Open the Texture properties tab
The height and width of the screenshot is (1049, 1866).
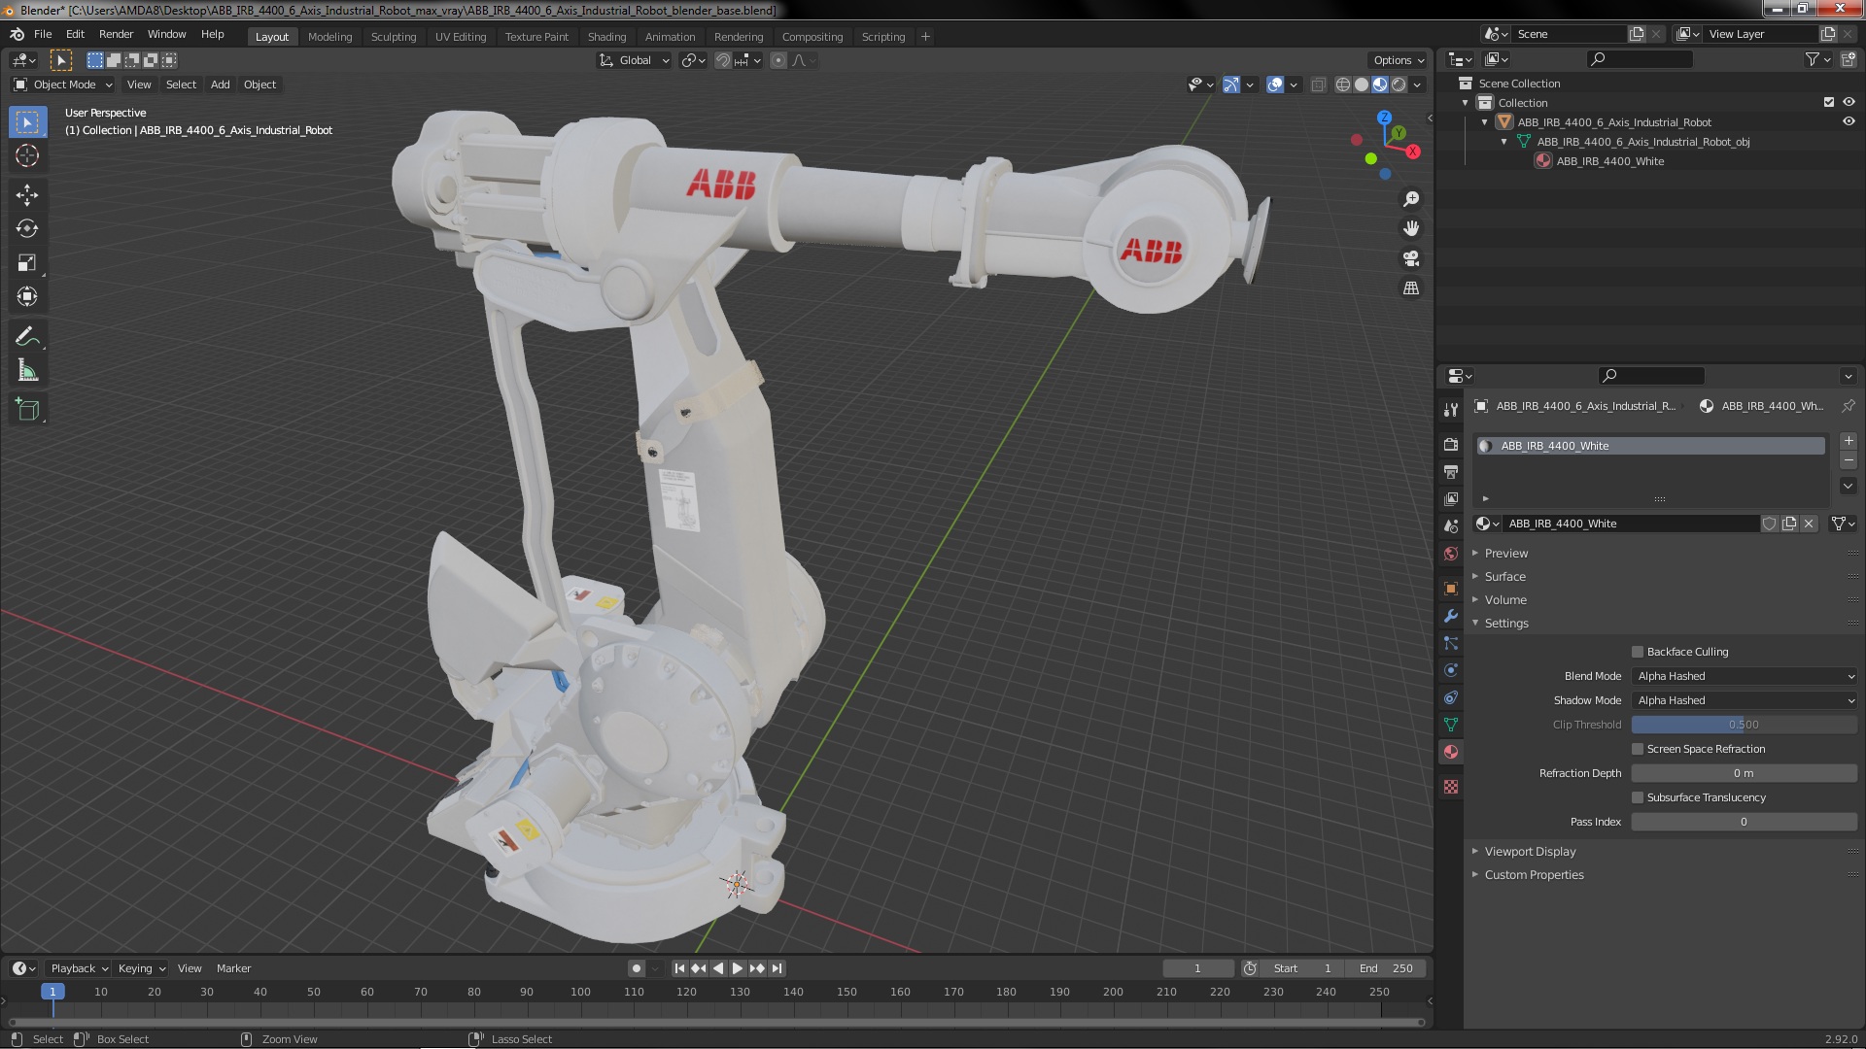1451,787
